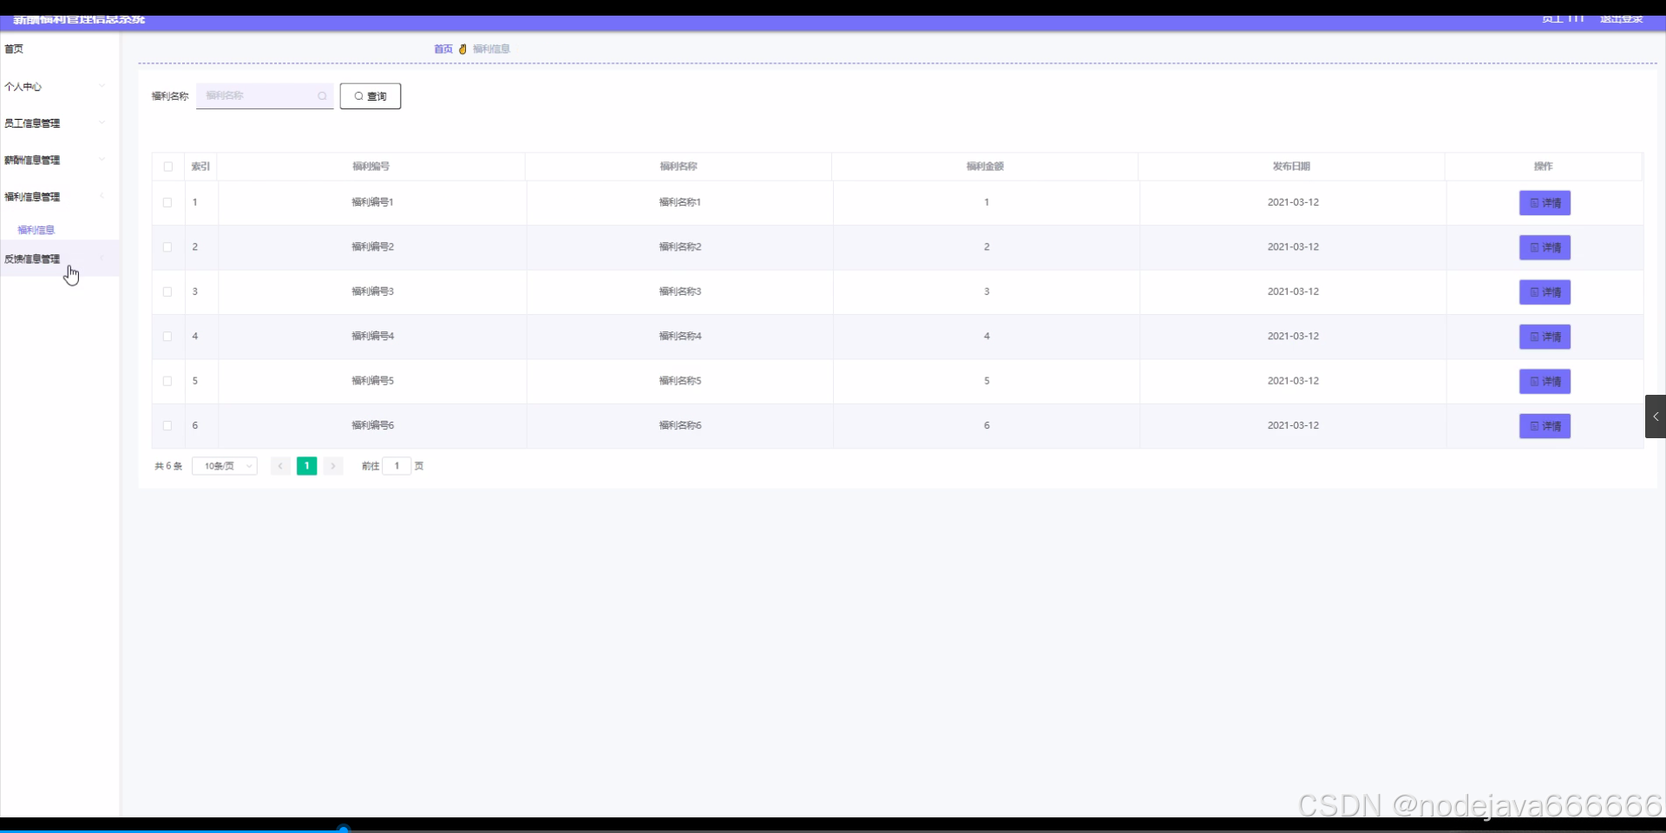Open 详情 for the 福利编号2 row
The height and width of the screenshot is (833, 1666).
1545,247
